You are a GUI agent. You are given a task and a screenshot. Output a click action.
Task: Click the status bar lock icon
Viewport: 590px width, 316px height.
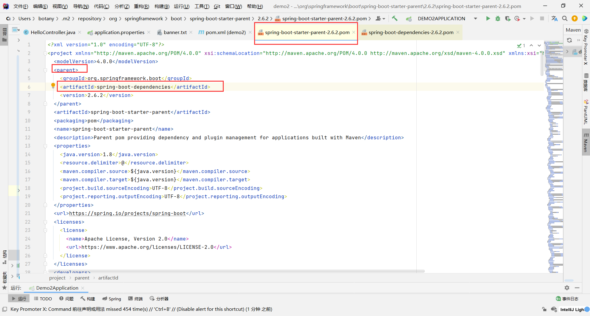tap(544, 309)
